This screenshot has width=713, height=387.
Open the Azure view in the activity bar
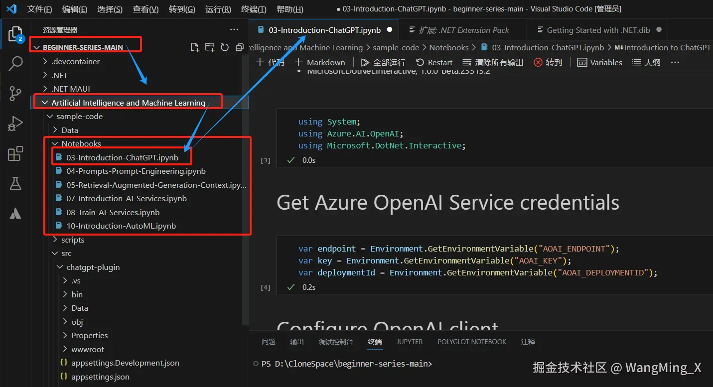pos(15,214)
